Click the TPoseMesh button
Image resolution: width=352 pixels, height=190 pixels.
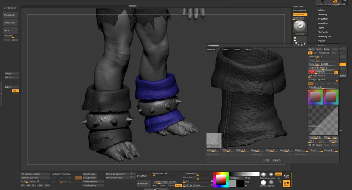10,15
